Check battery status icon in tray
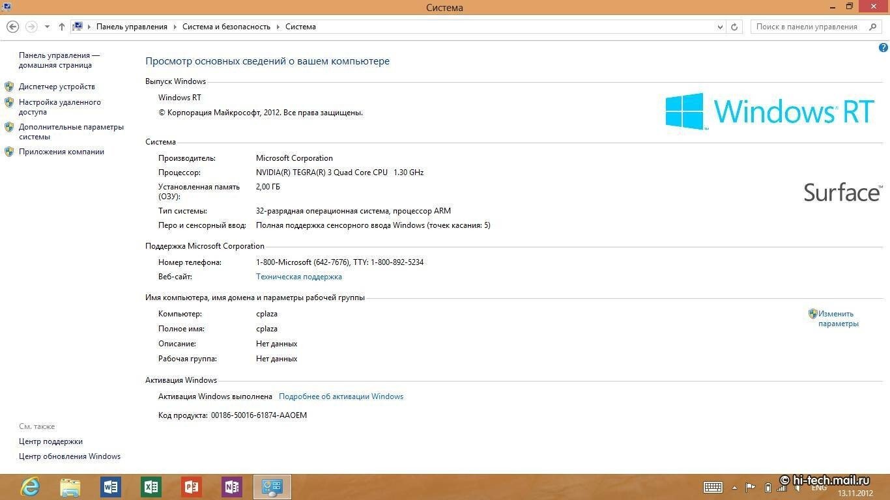This screenshot has width=890, height=500. (x=768, y=488)
